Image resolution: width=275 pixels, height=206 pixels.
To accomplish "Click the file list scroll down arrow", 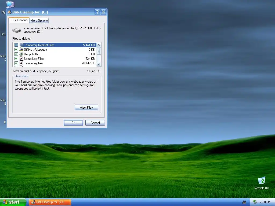I will click(x=99, y=64).
